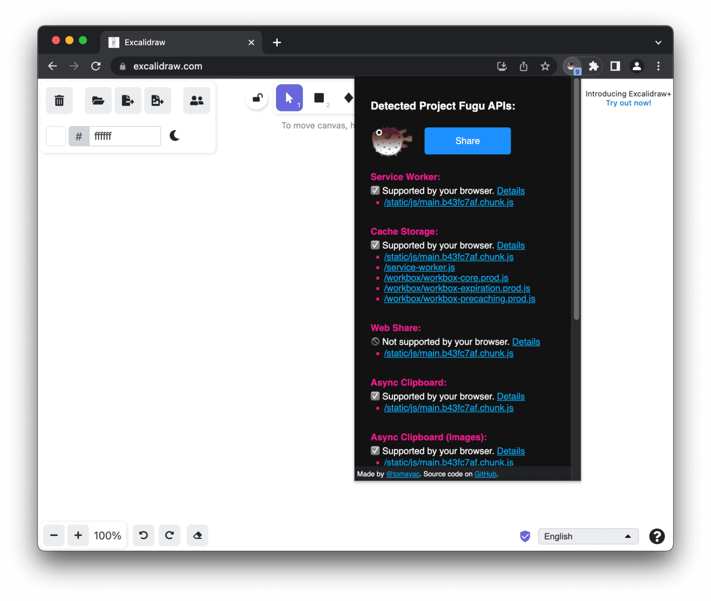Open the collaboration/share tool
The width and height of the screenshot is (711, 601).
click(x=197, y=100)
